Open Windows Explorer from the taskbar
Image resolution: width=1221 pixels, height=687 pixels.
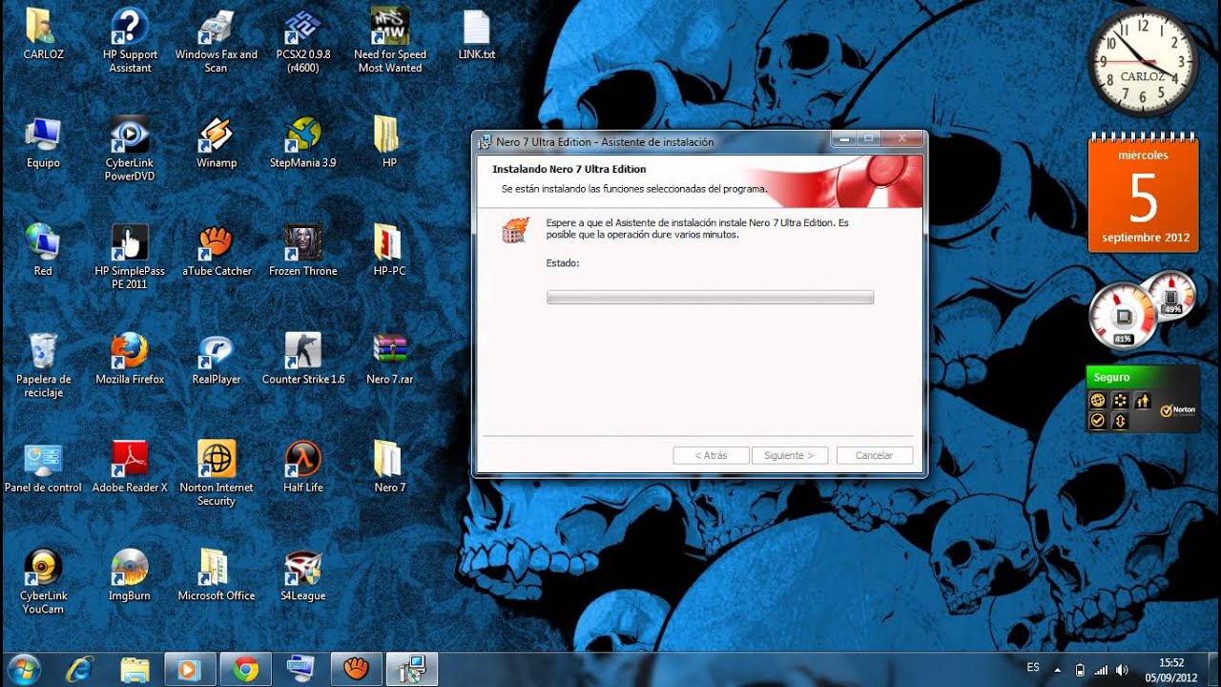[x=135, y=670]
